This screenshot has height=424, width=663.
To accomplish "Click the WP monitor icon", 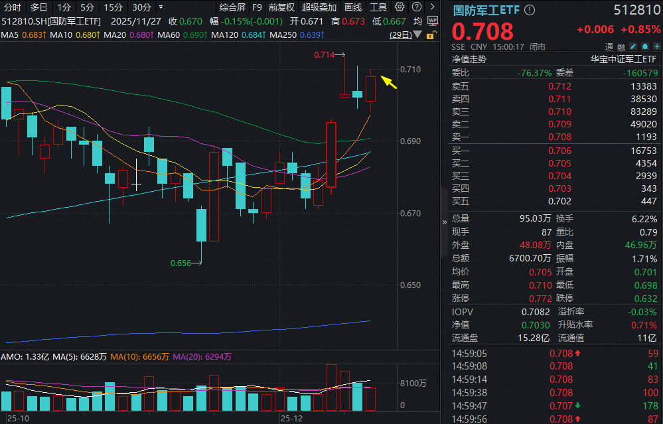I will (x=433, y=21).
